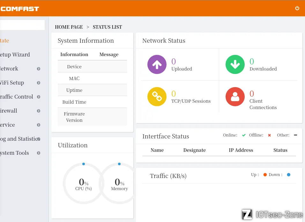Click the sidebar search input field

coord(22,25)
